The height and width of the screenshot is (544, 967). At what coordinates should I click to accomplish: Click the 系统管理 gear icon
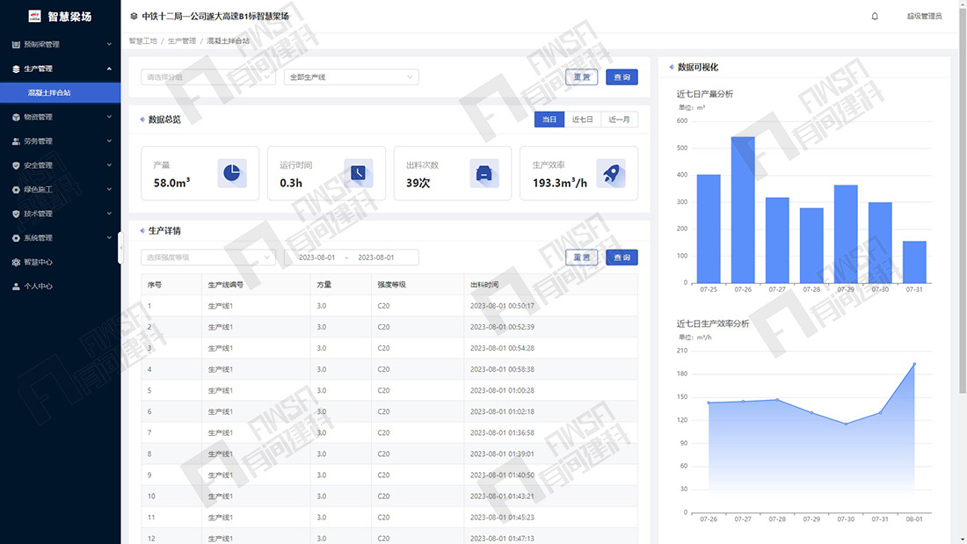(x=16, y=238)
